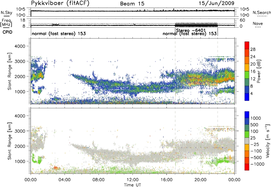Screen dimensions: 271x187
Task: Click the Nave legend label
Action: coord(258,24)
